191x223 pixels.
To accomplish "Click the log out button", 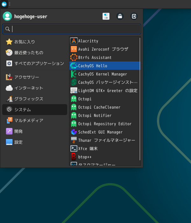I will (134, 16).
